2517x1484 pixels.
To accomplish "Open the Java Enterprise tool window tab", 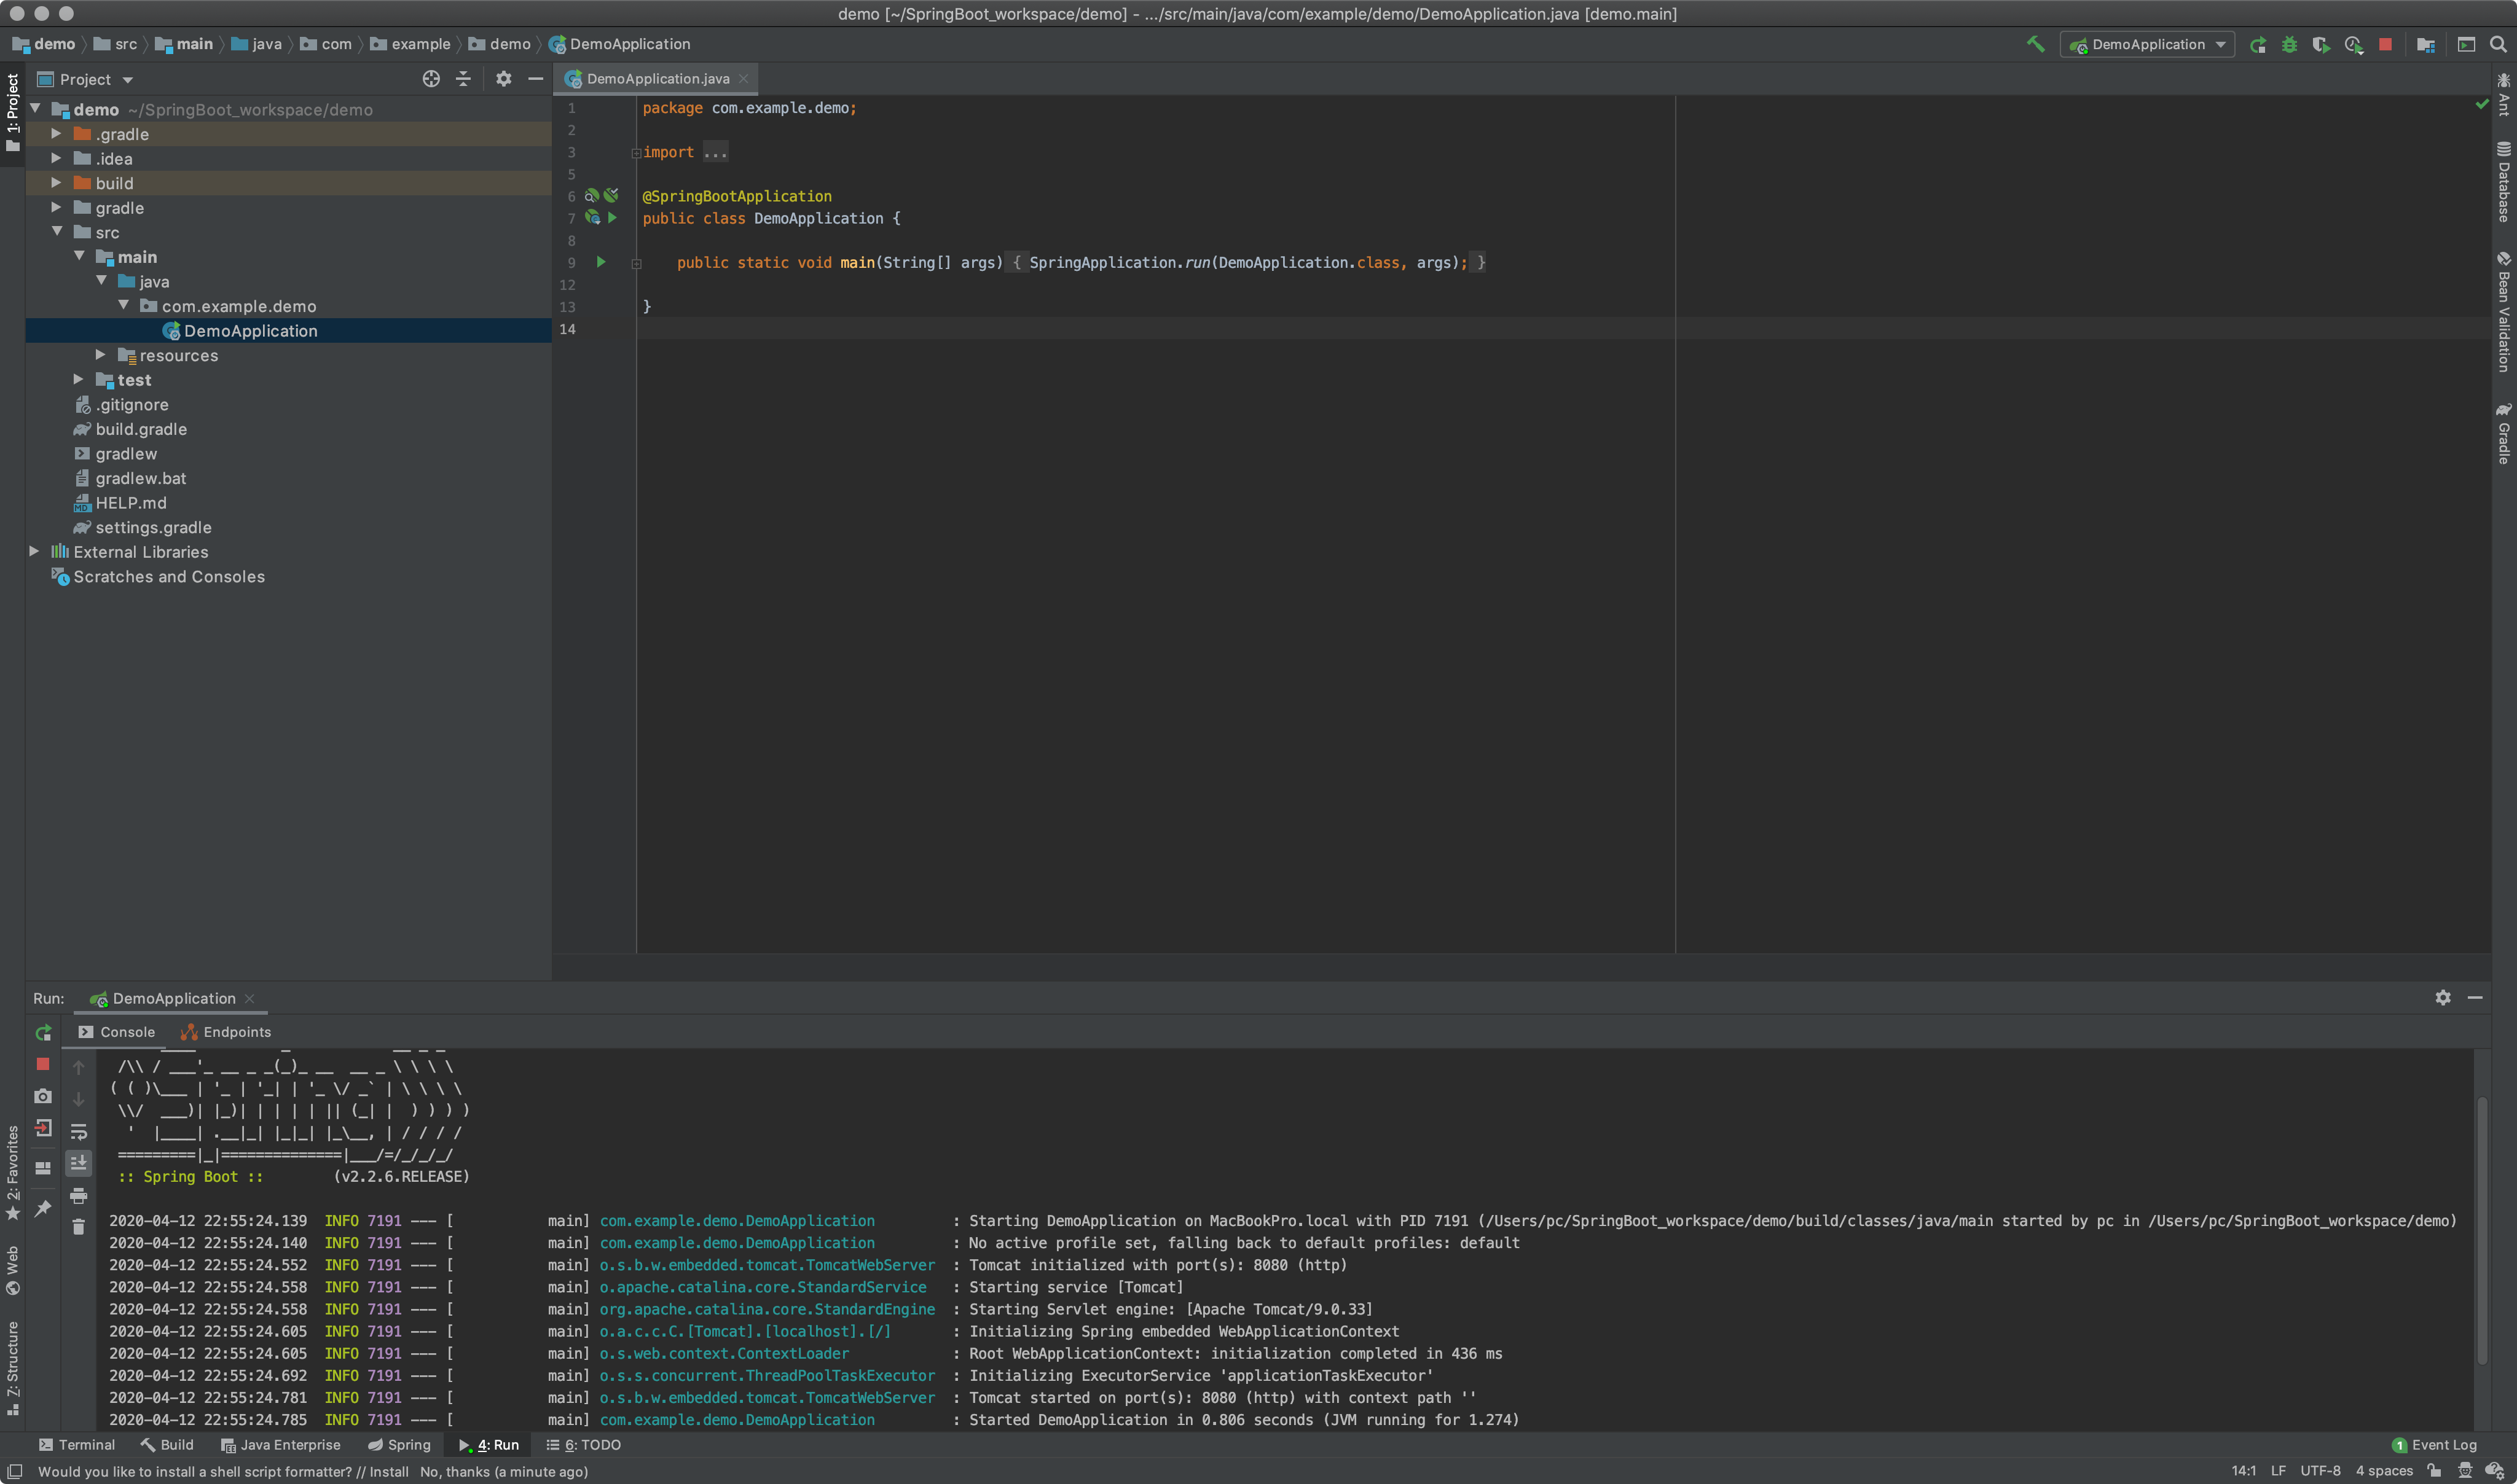I will tap(280, 1445).
